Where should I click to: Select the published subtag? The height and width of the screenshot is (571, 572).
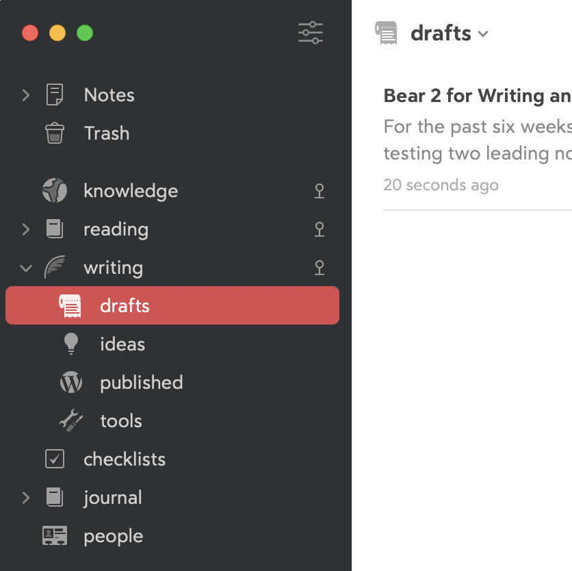coord(141,382)
